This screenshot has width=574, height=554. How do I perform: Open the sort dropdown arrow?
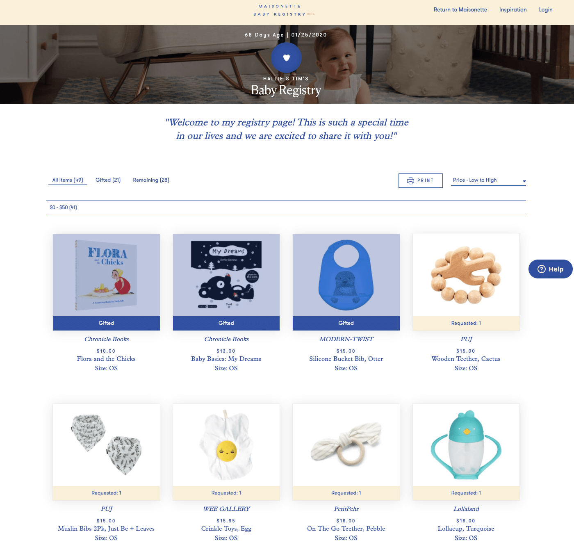click(524, 181)
